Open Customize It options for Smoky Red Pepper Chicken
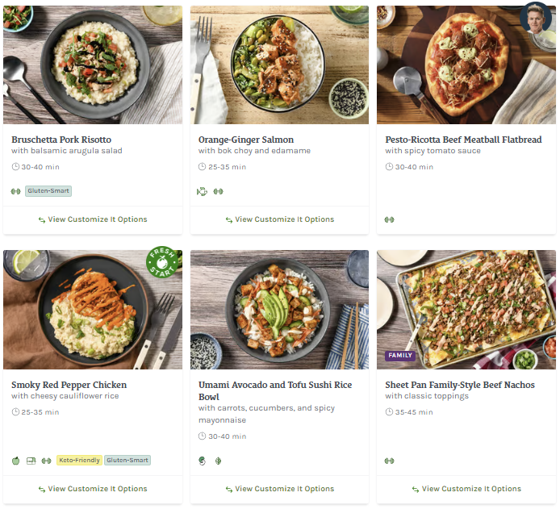The image size is (560, 509). [x=92, y=489]
